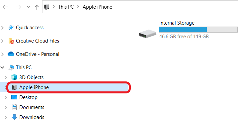
Task: Select the OneDrive cloud icon
Action: click(x=11, y=54)
